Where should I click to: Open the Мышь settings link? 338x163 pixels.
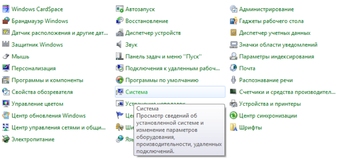tap(20, 57)
